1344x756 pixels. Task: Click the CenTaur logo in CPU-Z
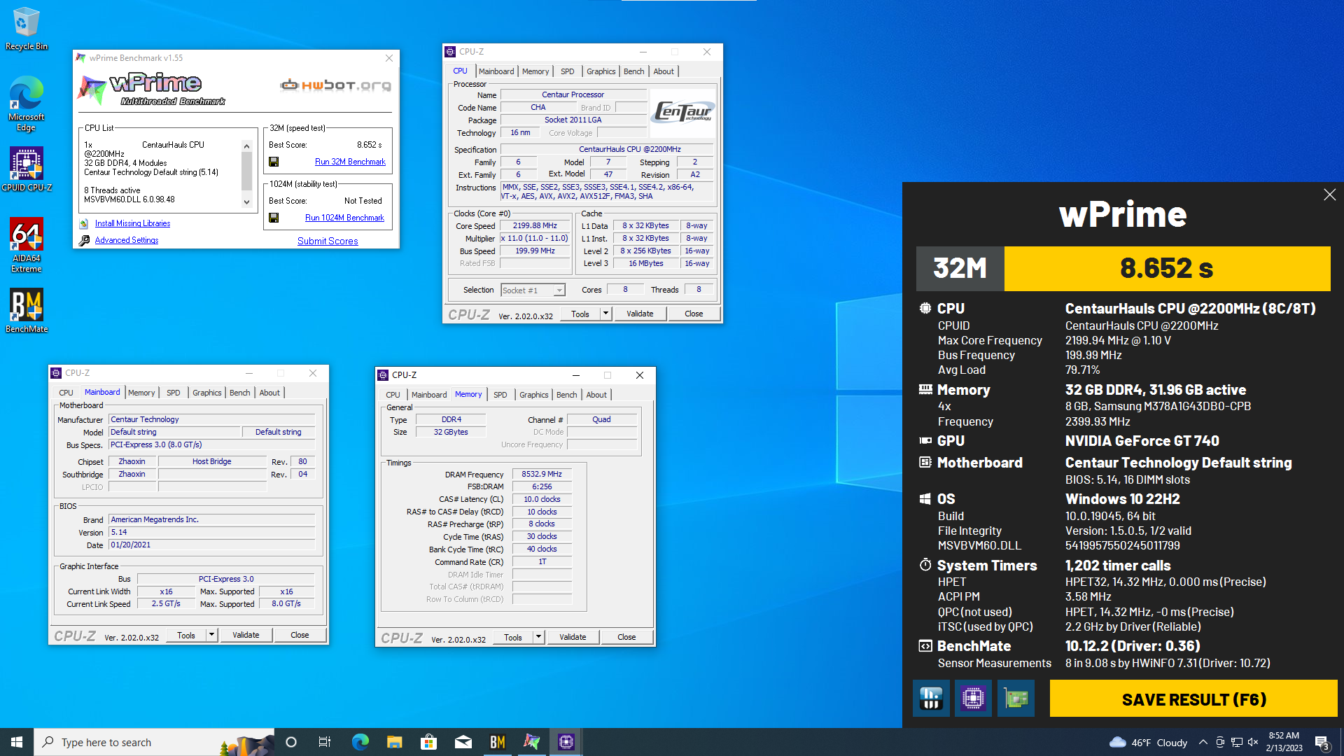[682, 112]
